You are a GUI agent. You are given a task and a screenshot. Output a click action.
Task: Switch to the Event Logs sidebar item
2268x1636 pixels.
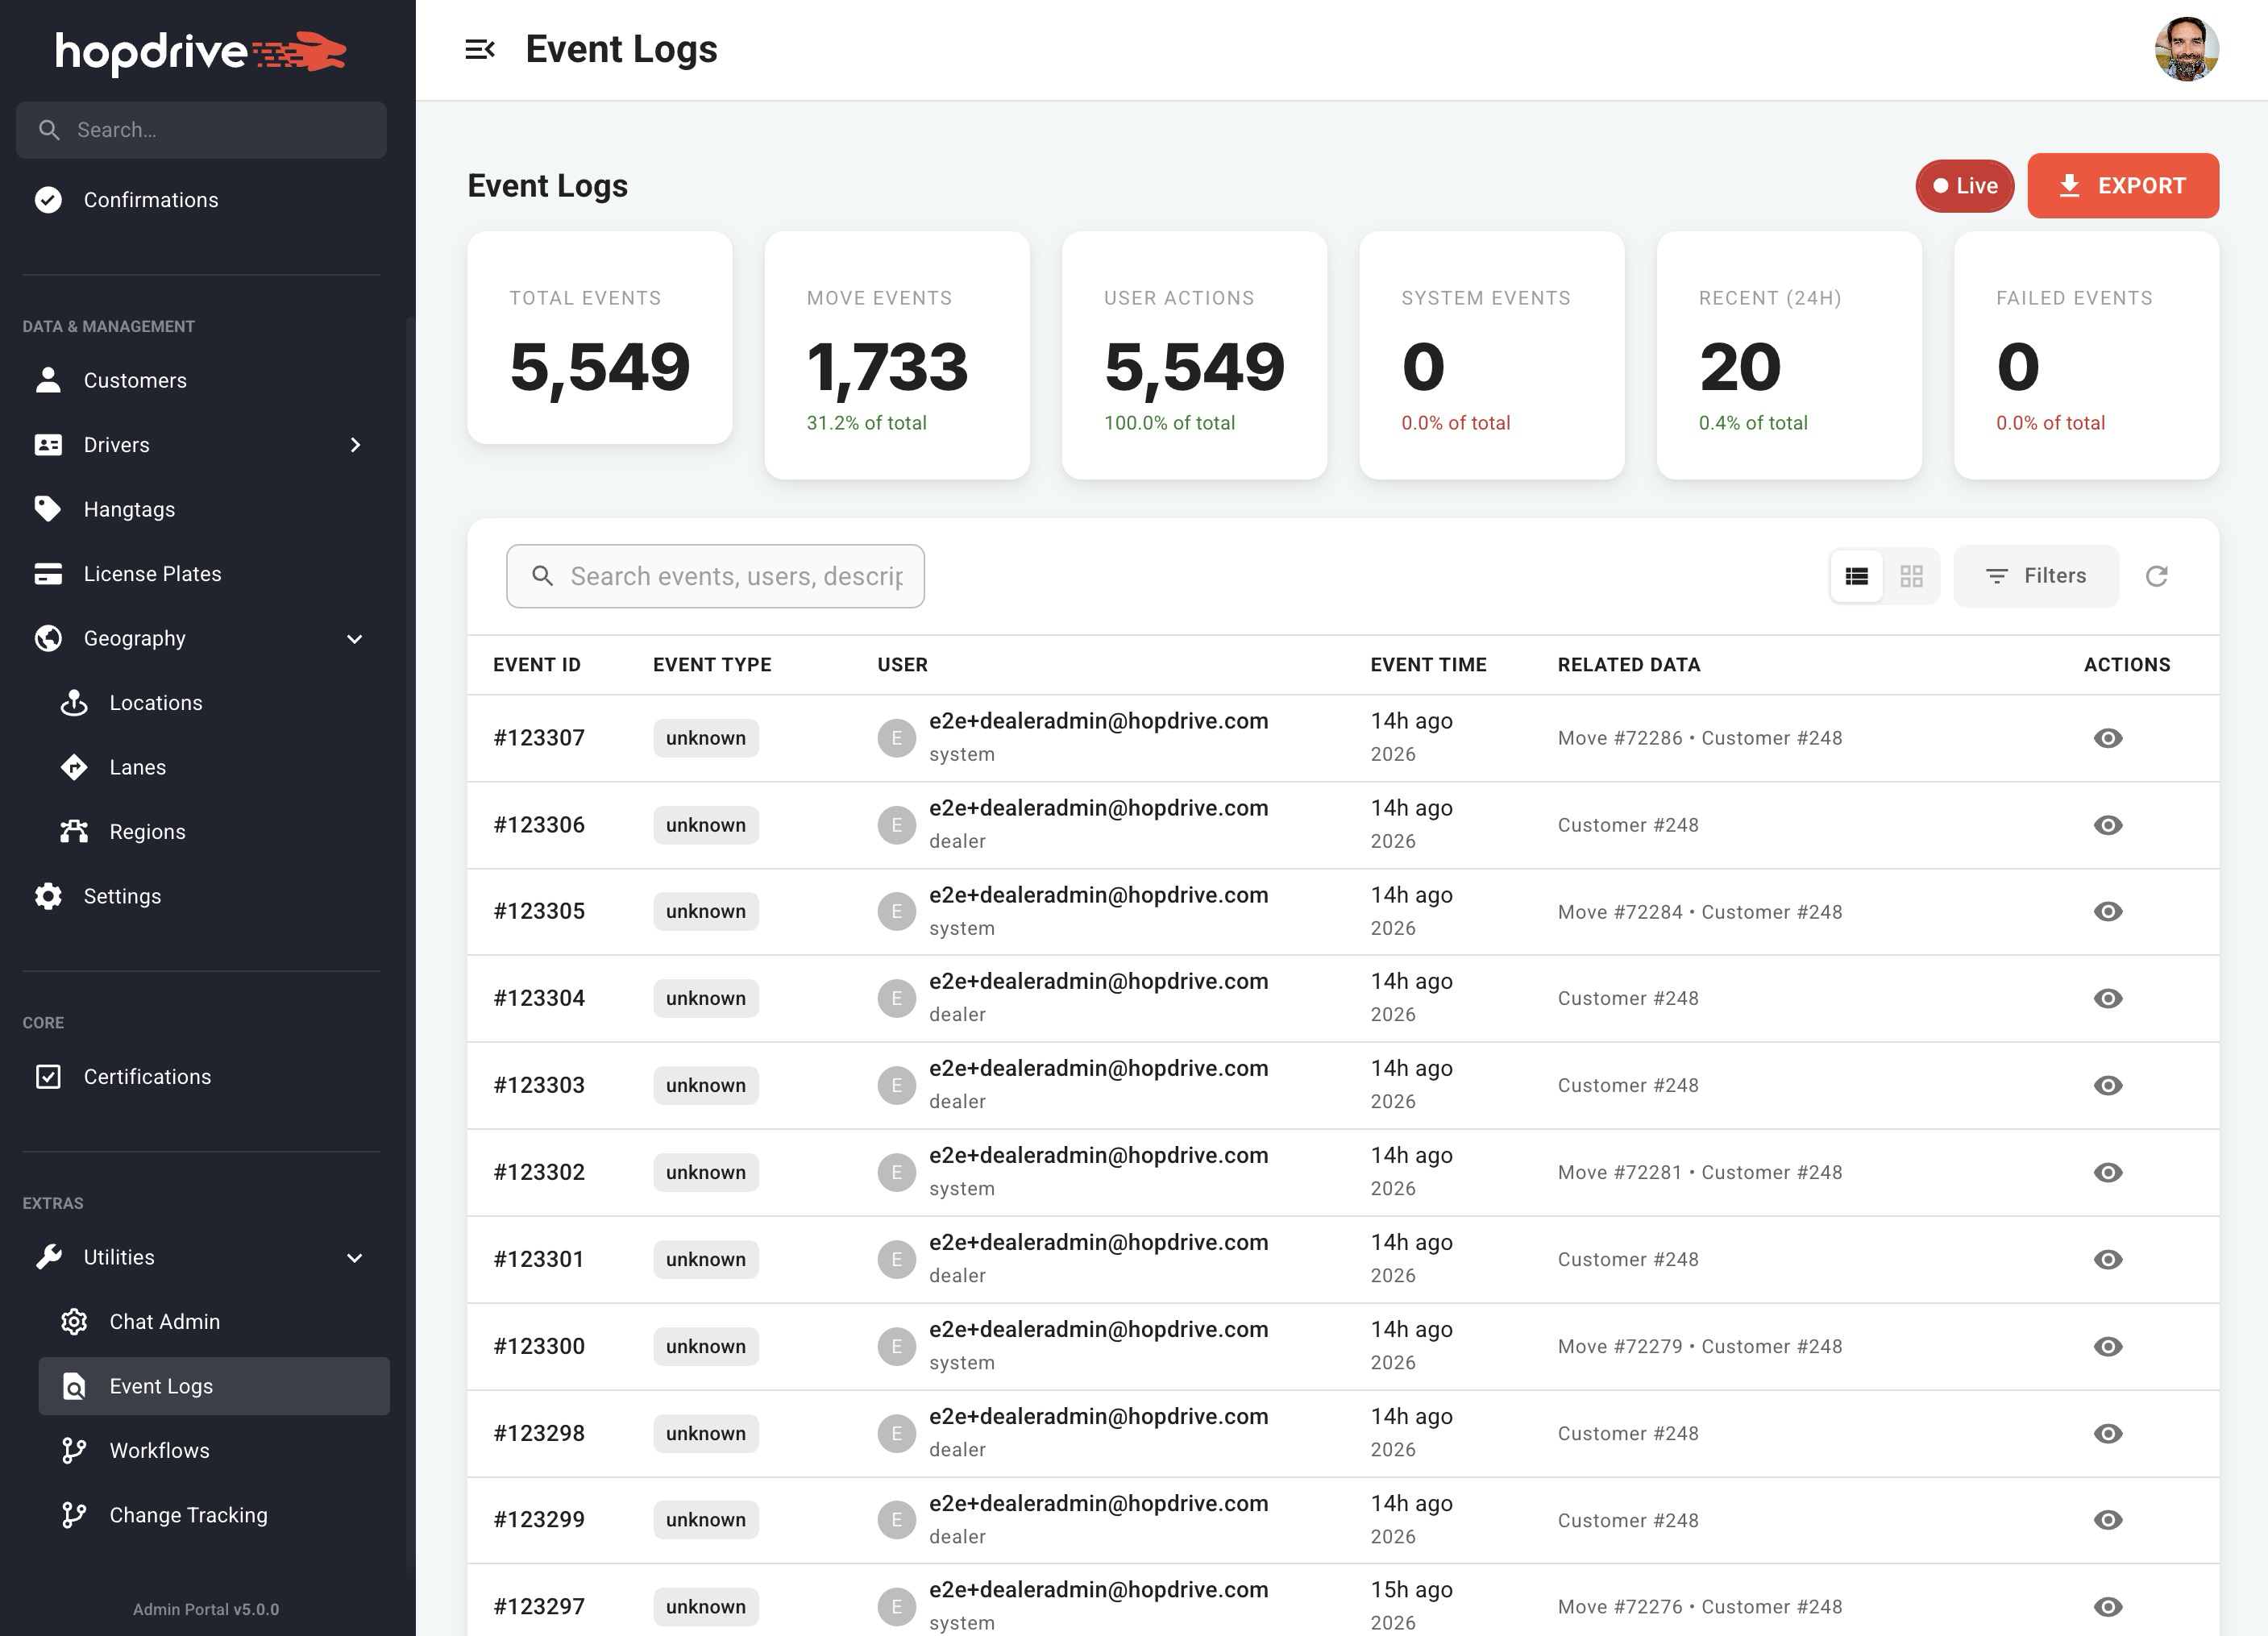tap(161, 1386)
